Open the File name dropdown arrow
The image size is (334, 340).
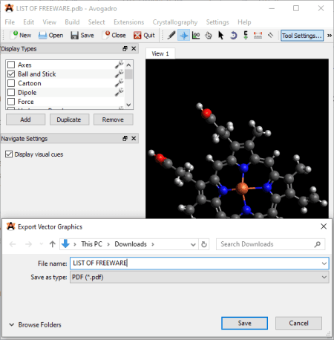[324, 264]
